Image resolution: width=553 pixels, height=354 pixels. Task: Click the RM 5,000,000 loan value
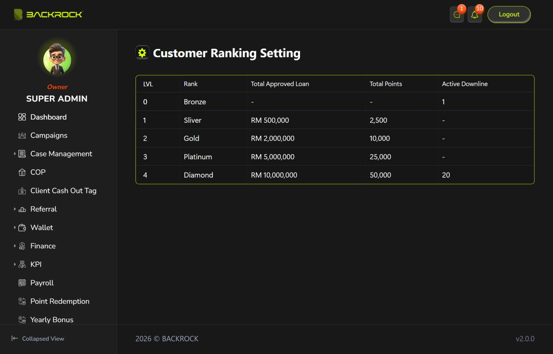(273, 157)
